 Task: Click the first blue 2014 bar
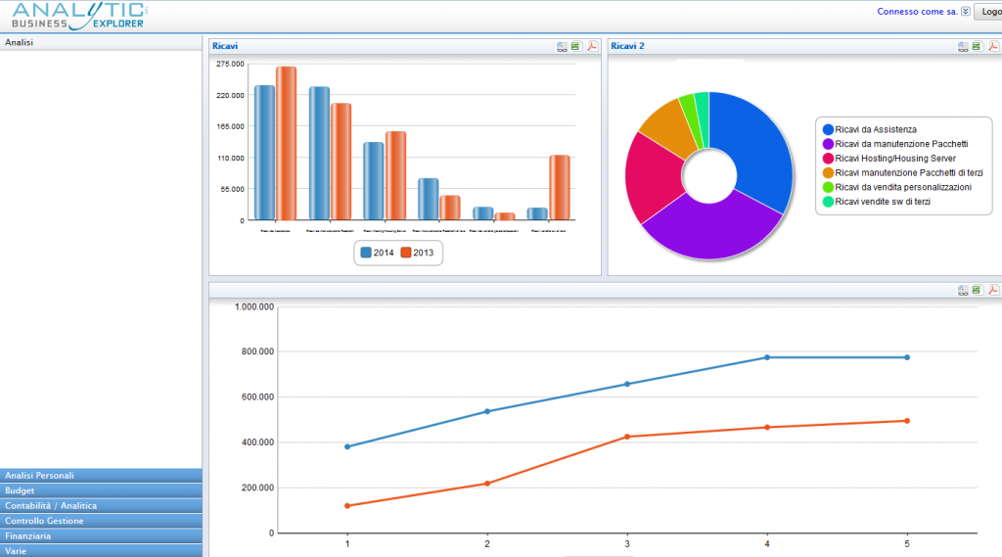tap(264, 153)
